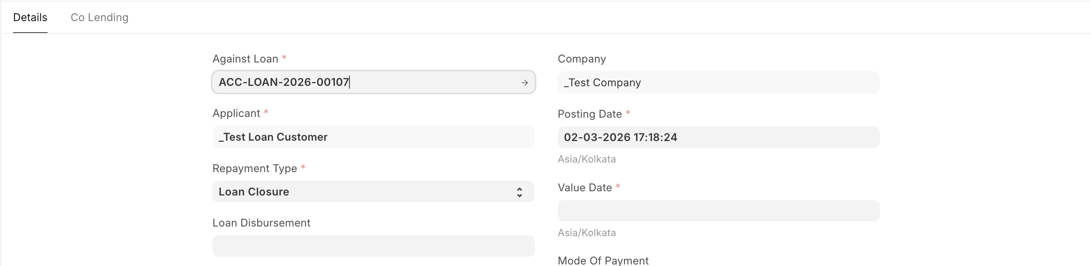This screenshot has height=266, width=1091.
Task: Focus the Against Loan input field
Action: pyautogui.click(x=364, y=82)
